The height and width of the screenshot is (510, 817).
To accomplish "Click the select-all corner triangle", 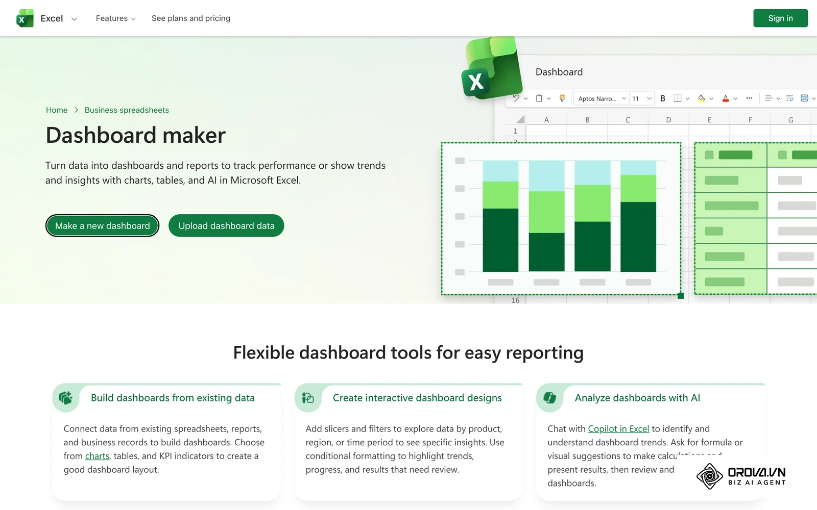I will (x=520, y=119).
